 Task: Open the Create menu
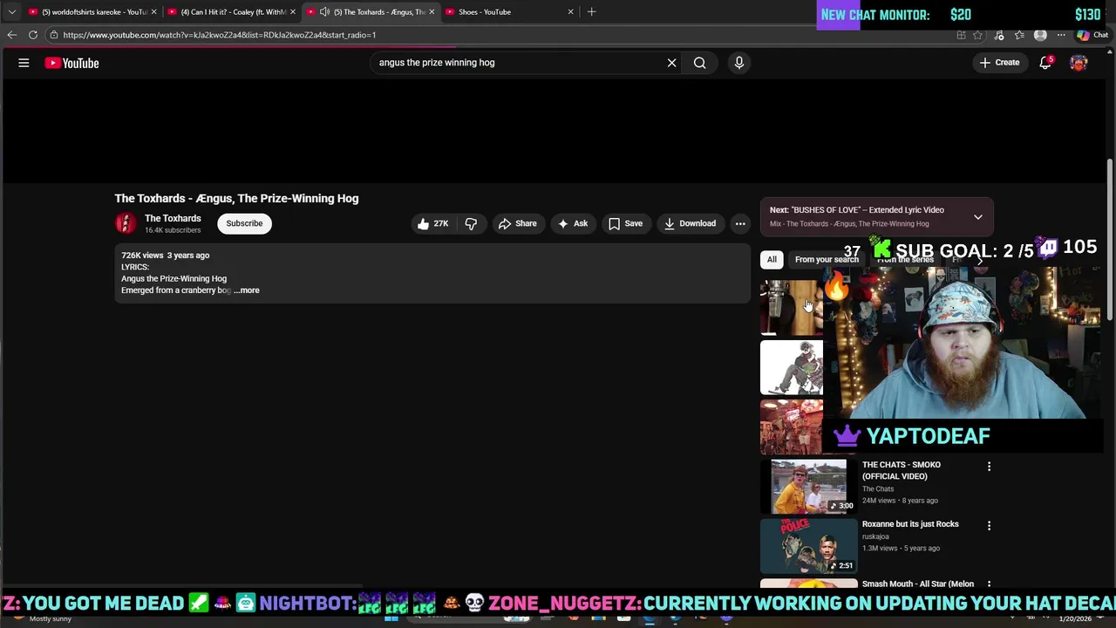click(x=999, y=63)
